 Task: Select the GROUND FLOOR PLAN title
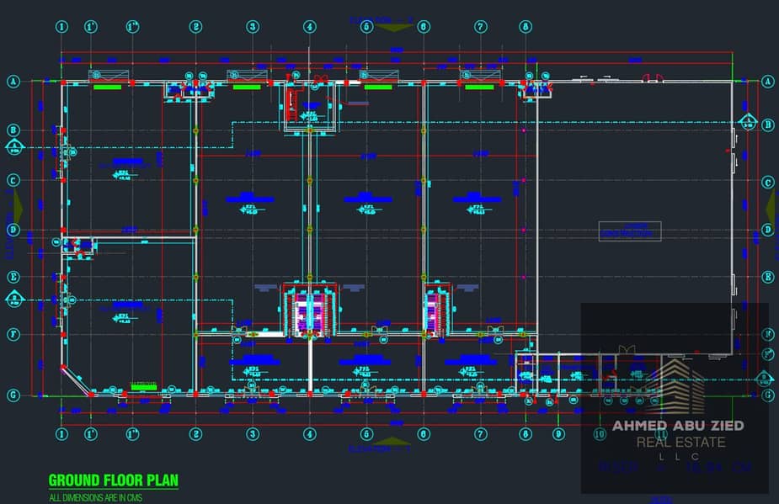click(x=114, y=480)
